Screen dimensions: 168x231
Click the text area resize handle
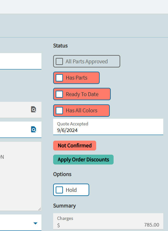point(40,209)
